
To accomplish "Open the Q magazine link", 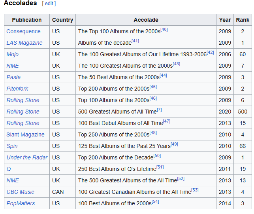I will click(x=9, y=169).
